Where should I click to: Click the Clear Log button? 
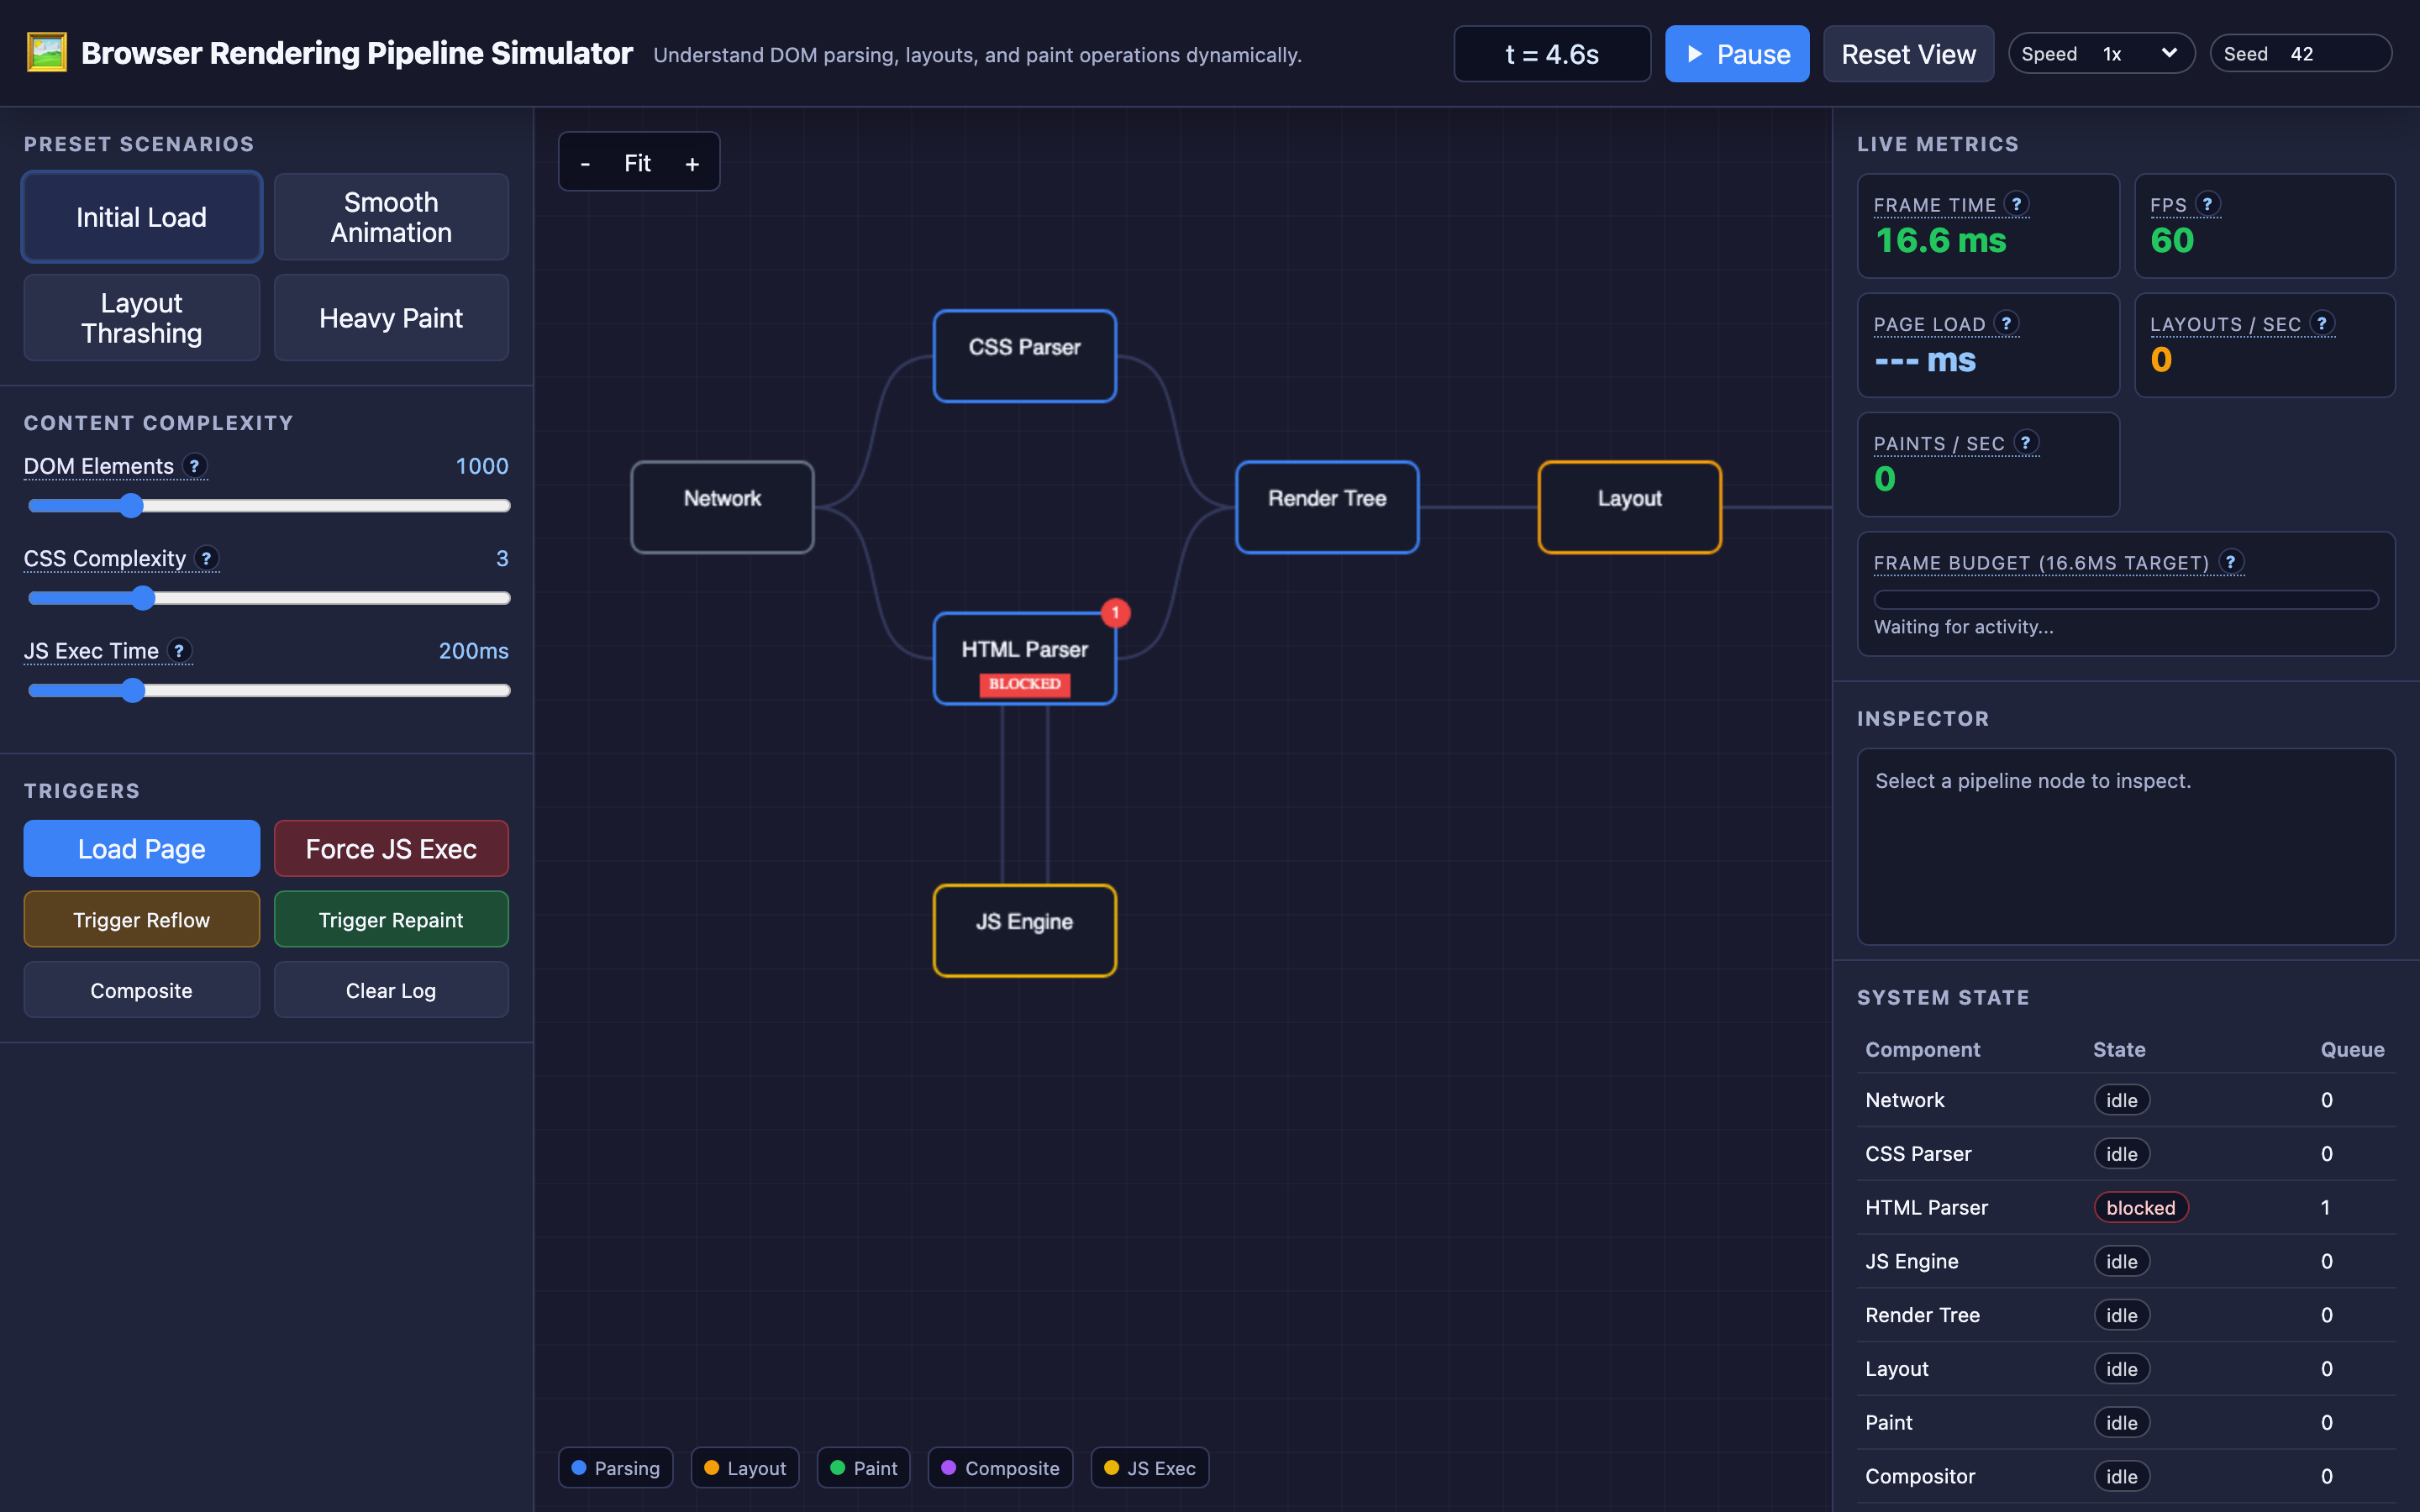(391, 990)
